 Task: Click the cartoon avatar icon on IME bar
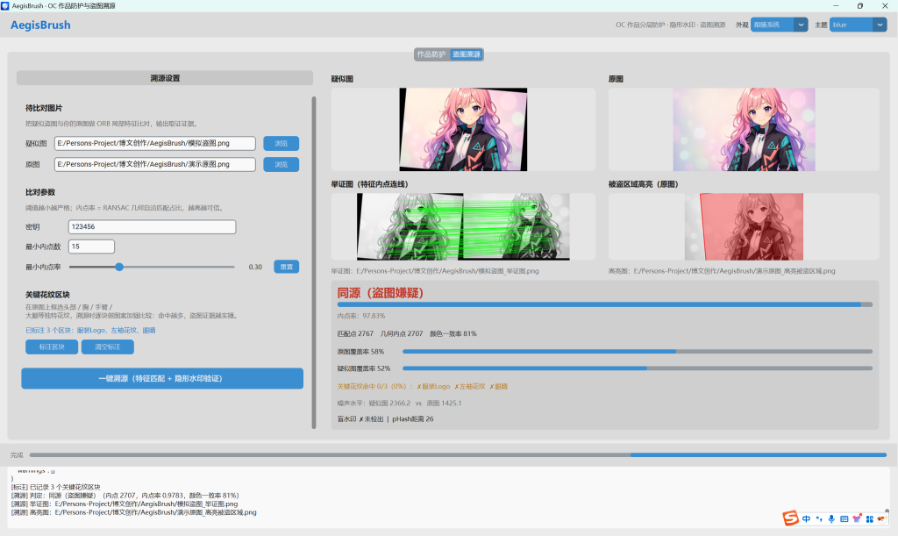coord(881,518)
